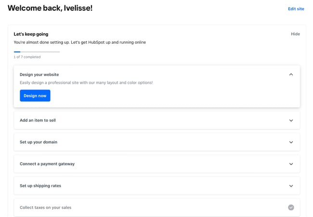Click the setup progress bar
The image size is (313, 217).
[37, 51]
